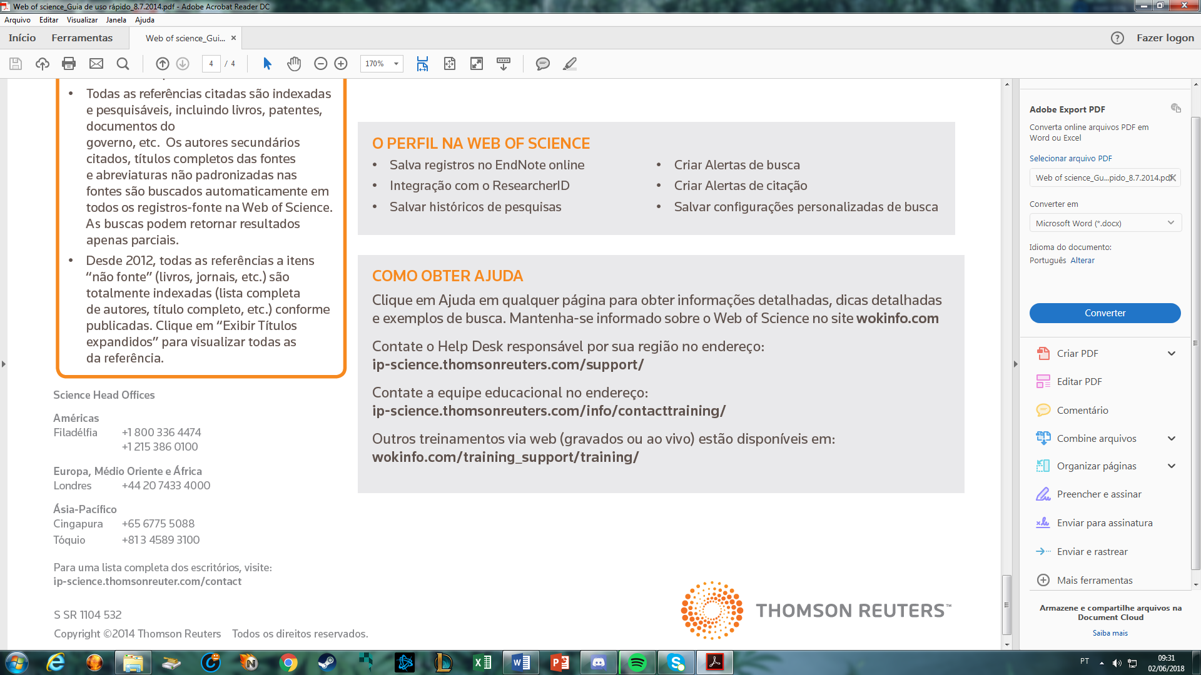Open the 170% zoom level dropdown
Screen dimensions: 1201x675
[x=396, y=64]
